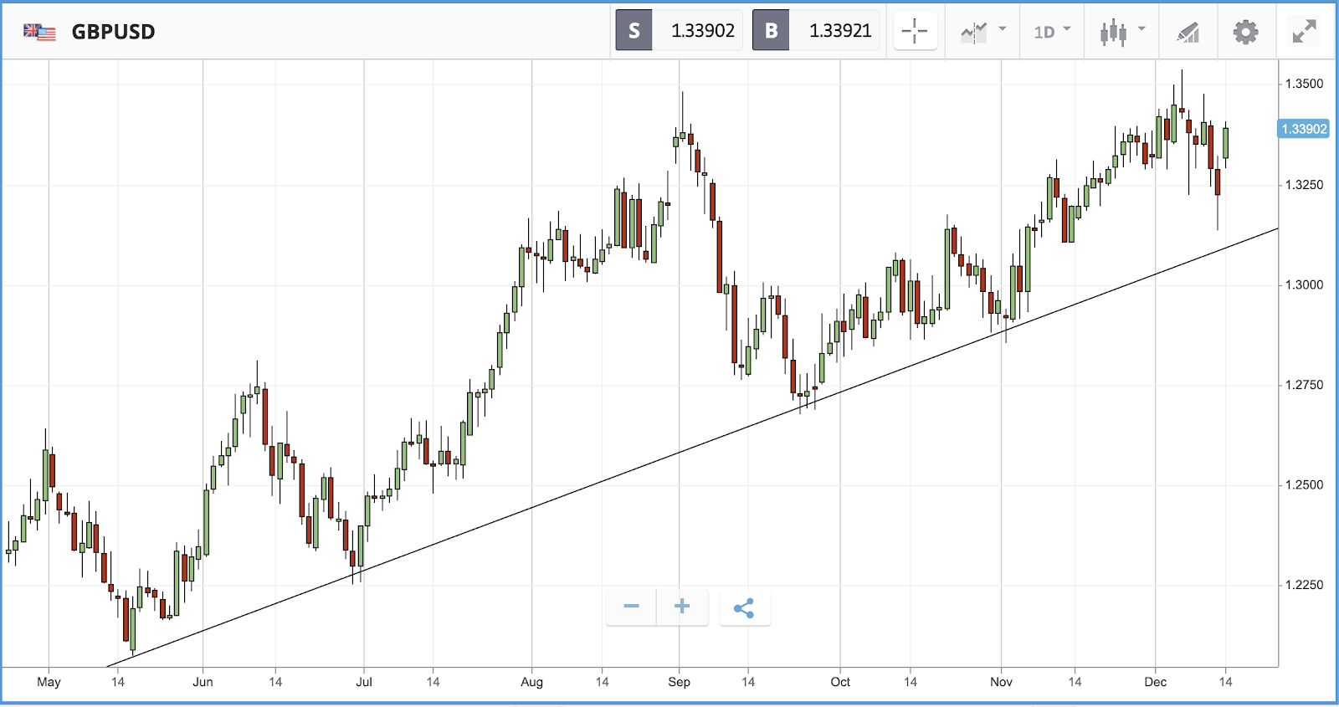Select the black ascending trendline
This screenshot has height=707, width=1339.
click(x=693, y=448)
